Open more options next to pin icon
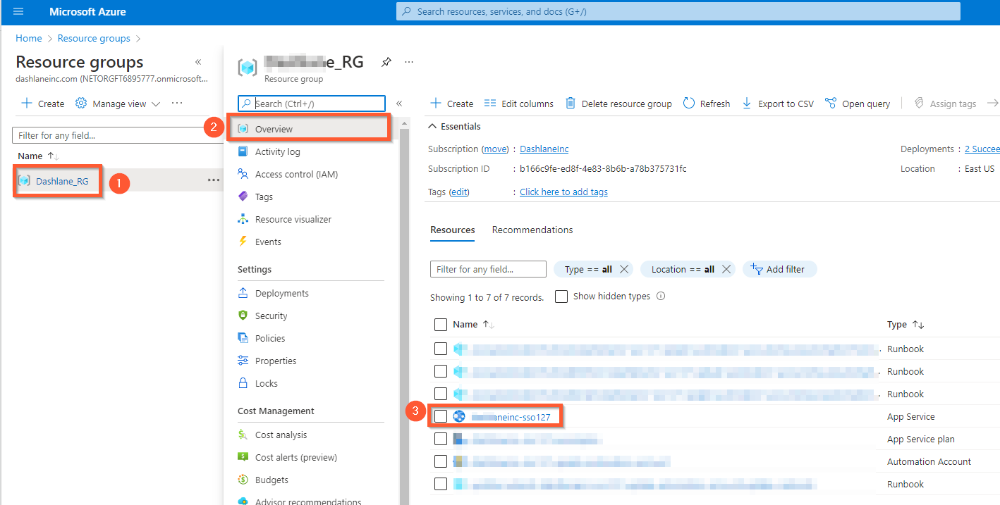 (x=408, y=62)
